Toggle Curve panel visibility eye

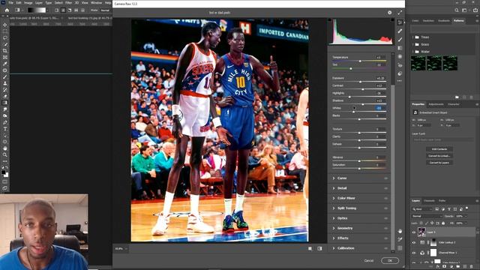click(x=385, y=178)
